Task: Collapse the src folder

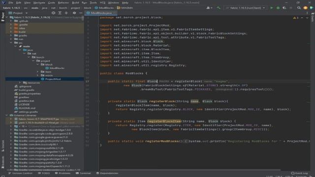Action: tap(11, 43)
